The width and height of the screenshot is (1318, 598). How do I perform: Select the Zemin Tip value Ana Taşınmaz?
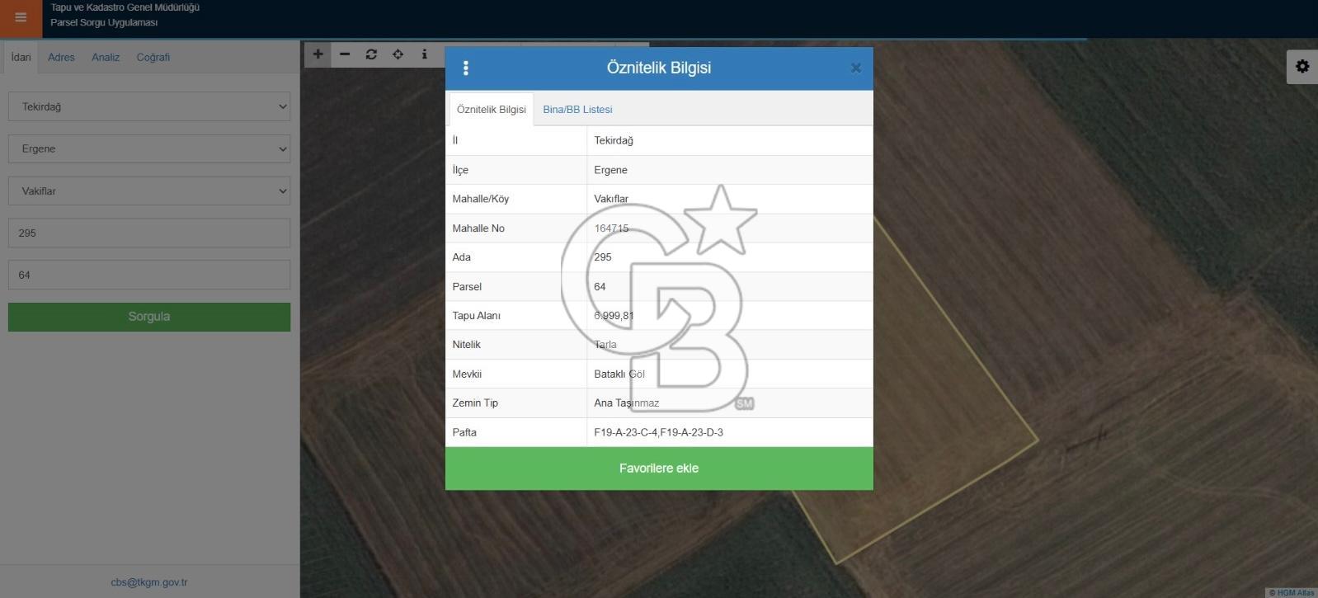tap(627, 403)
